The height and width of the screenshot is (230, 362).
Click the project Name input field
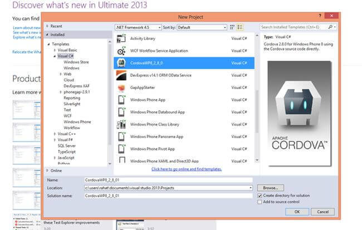(x=169, y=180)
